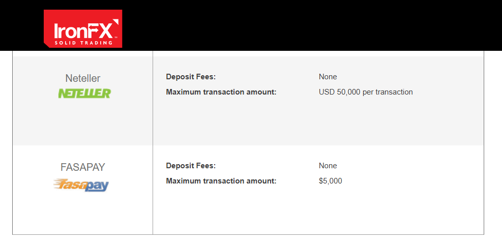Click the USD 50,000 per transaction text

tap(366, 92)
